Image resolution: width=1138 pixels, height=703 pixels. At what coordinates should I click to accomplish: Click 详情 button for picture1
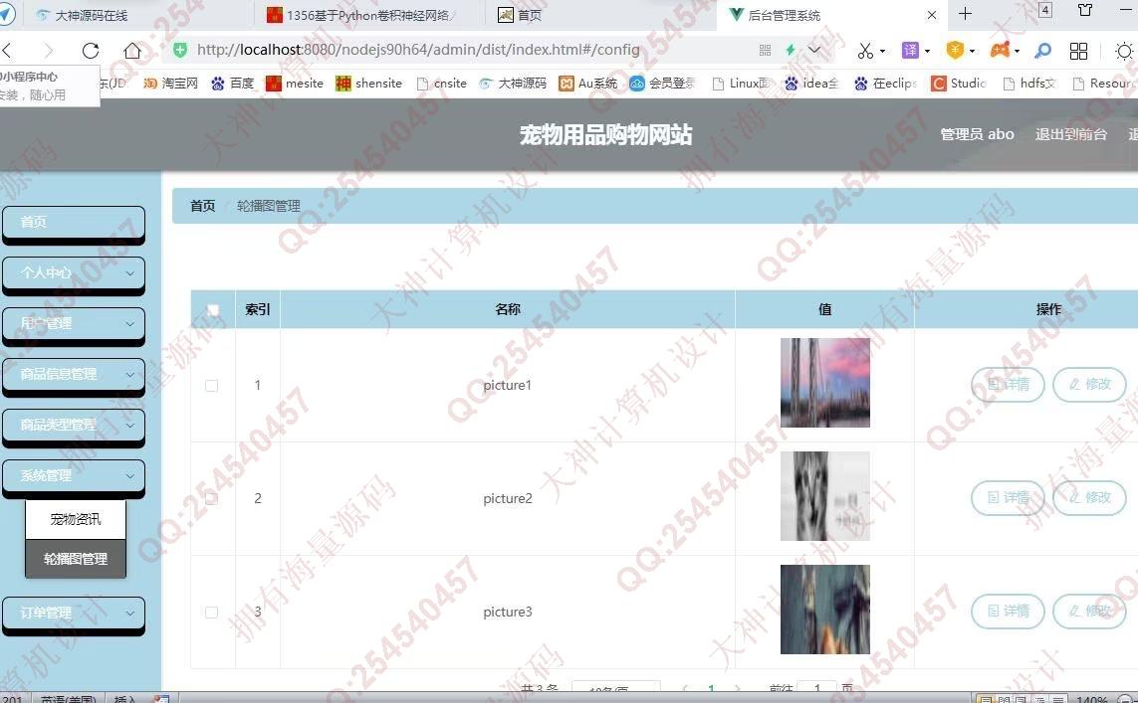pos(1008,385)
